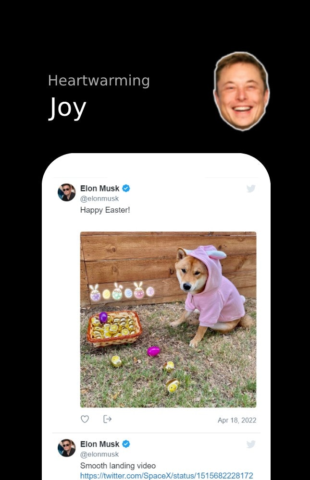Open the share icon below the dog photo
The width and height of the screenshot is (310, 480).
point(107,419)
